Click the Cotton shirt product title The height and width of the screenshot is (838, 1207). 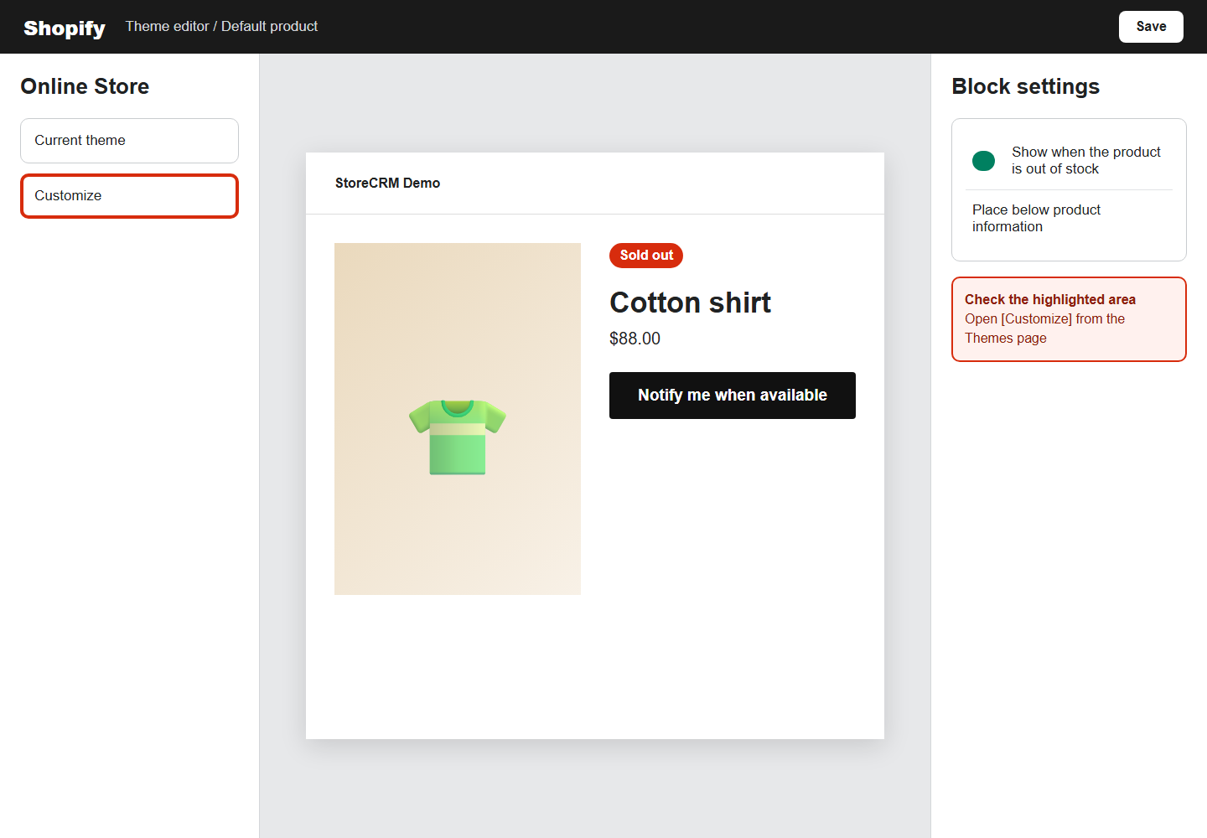(690, 303)
